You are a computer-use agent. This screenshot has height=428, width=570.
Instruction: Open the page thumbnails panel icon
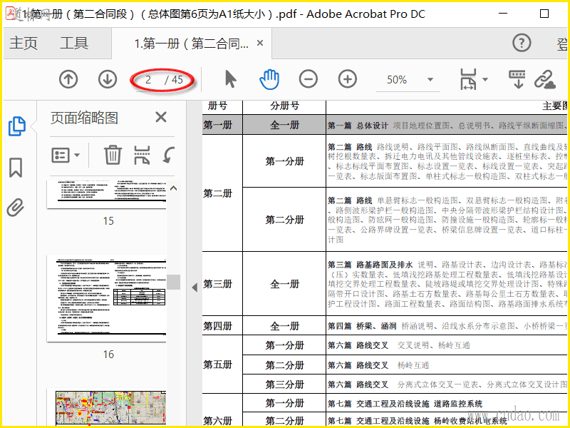point(16,126)
